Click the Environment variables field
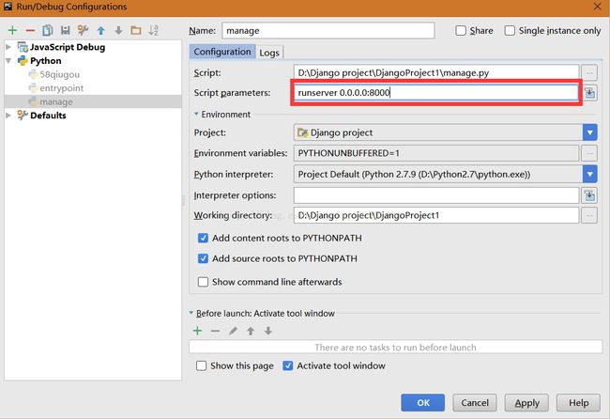This screenshot has height=419, width=610. point(436,153)
